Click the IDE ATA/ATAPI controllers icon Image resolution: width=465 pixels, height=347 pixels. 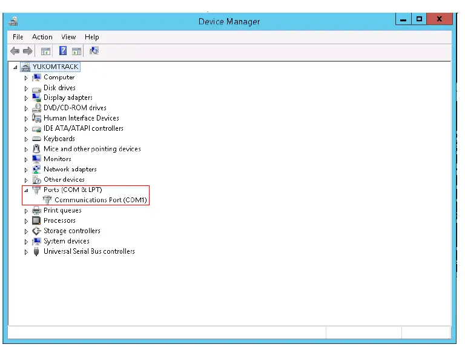(x=36, y=129)
